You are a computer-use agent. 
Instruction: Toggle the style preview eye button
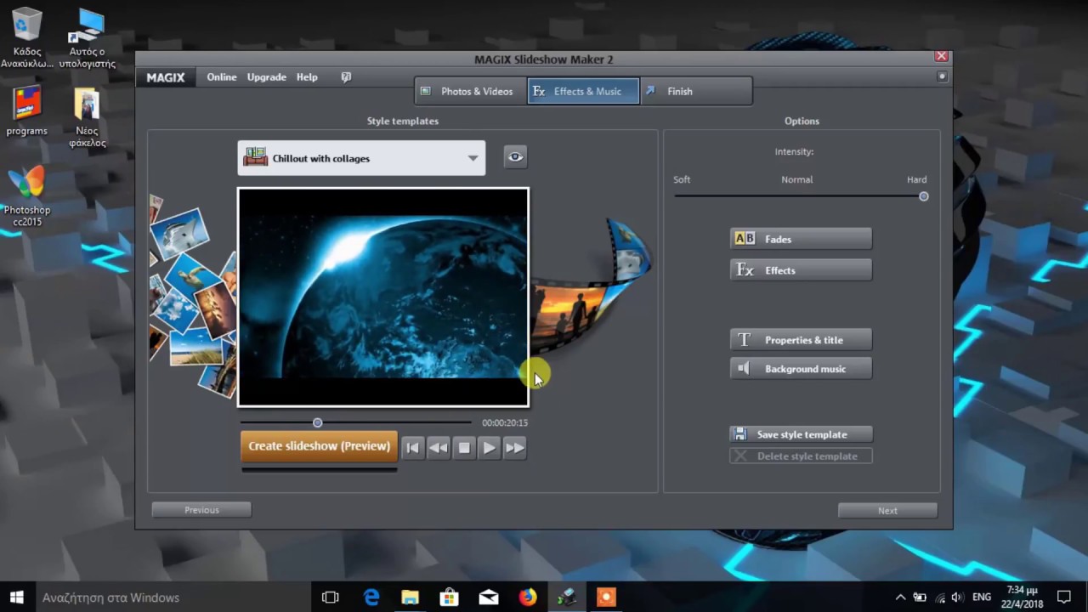515,157
